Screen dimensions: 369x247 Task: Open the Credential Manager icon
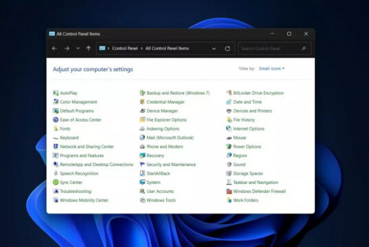tap(142, 102)
